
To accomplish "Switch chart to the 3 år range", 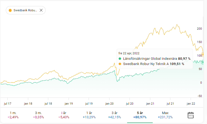I will click(114, 115).
